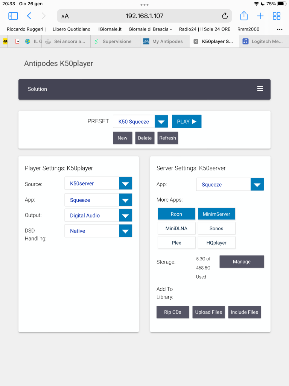Close the K50player tab
Screen dimensions: 289x386
pyautogui.click(x=196, y=41)
